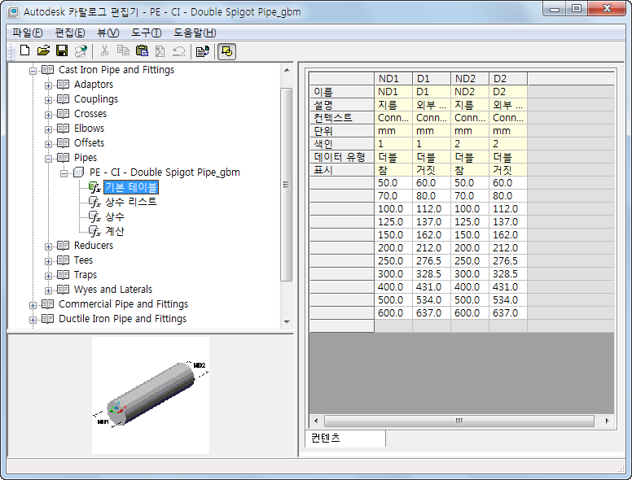Click the application icon in title bar
This screenshot has width=632, height=480.
(13, 12)
